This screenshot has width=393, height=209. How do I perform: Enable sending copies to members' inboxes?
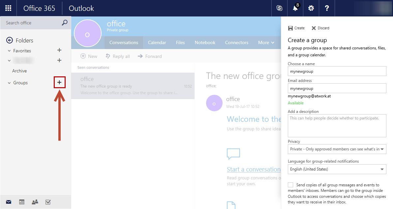click(x=290, y=185)
